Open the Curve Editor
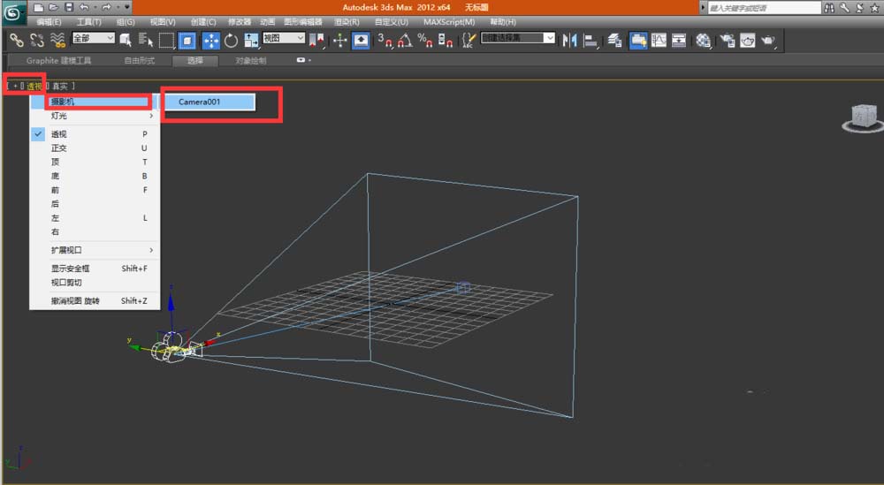The image size is (884, 485). 659,40
